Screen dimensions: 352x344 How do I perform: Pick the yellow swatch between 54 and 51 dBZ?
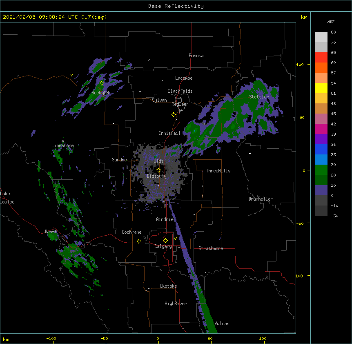pos(321,88)
